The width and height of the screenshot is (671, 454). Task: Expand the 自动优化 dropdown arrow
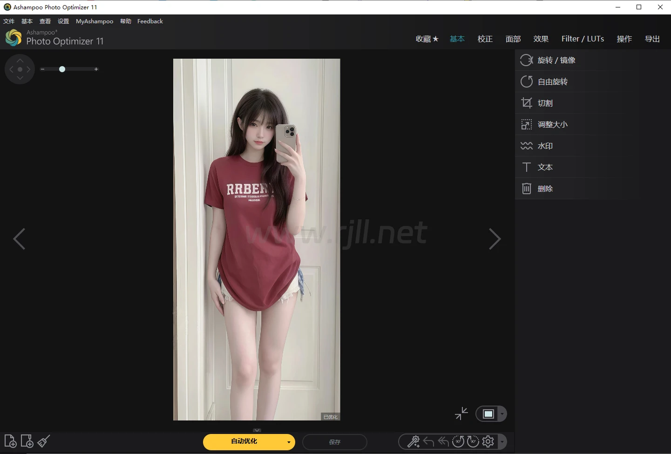[289, 442]
